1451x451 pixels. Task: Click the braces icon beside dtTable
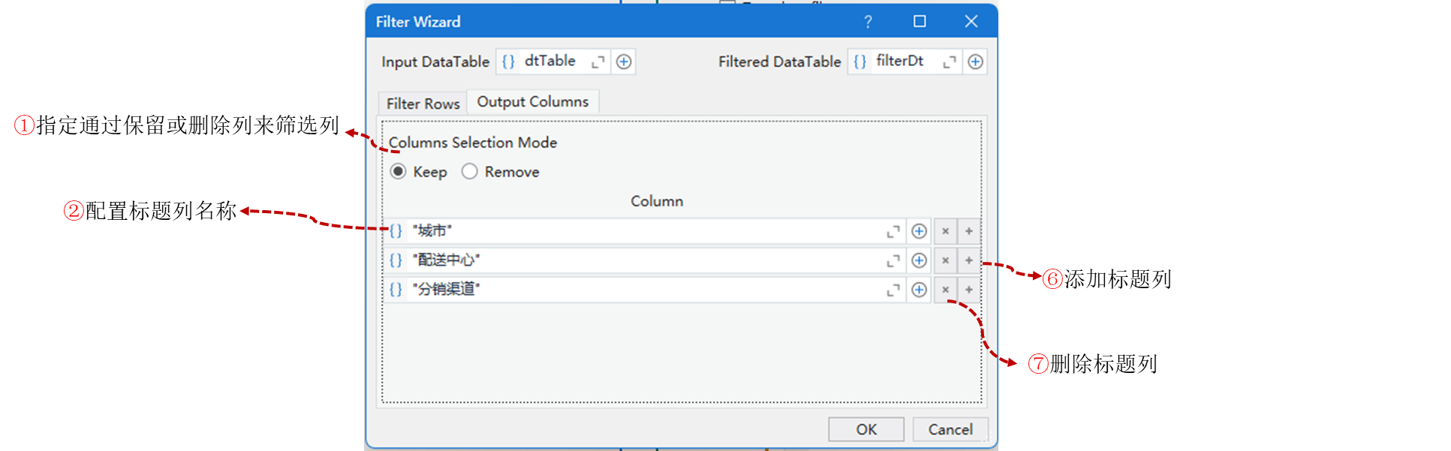point(508,62)
